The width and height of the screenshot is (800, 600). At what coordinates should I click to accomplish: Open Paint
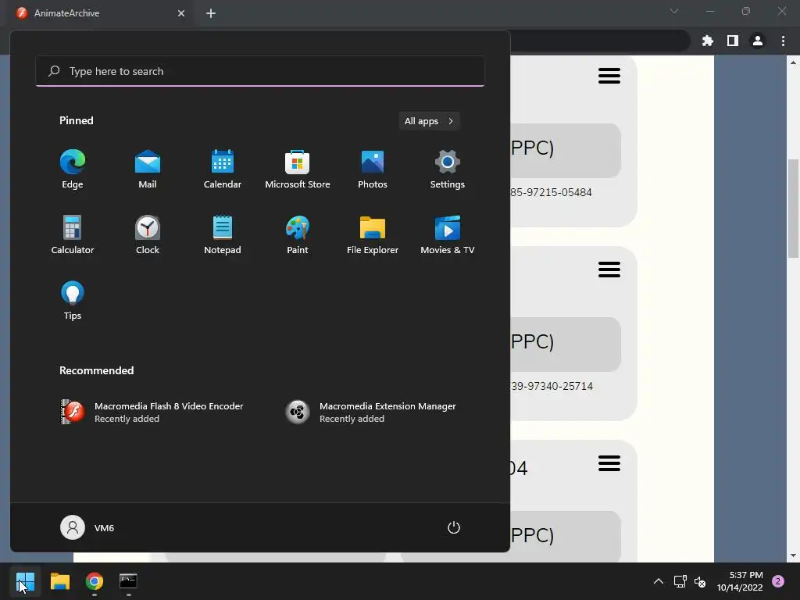click(x=298, y=235)
